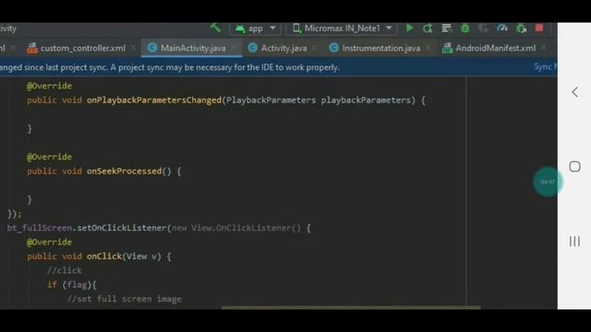Tap the floating 04:47 recorder bubble
Image resolution: width=591 pixels, height=332 pixels.
click(x=548, y=182)
